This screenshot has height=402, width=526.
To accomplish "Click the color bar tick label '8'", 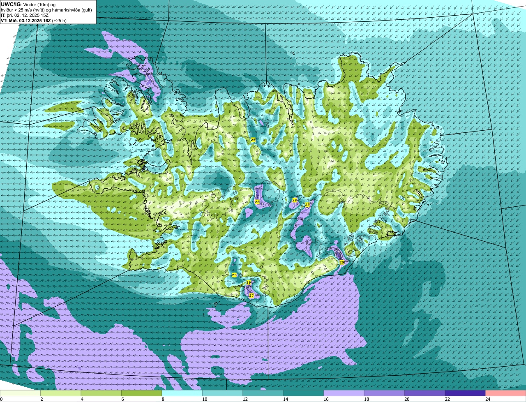I will [163, 399].
